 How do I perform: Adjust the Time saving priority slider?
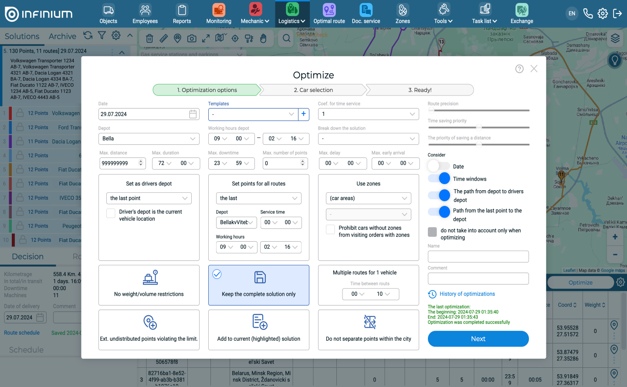tap(479, 128)
